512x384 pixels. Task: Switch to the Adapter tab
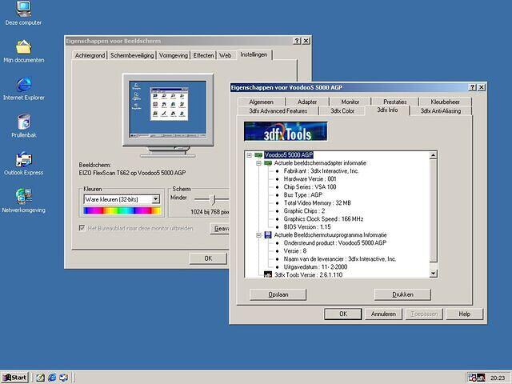pyautogui.click(x=307, y=102)
